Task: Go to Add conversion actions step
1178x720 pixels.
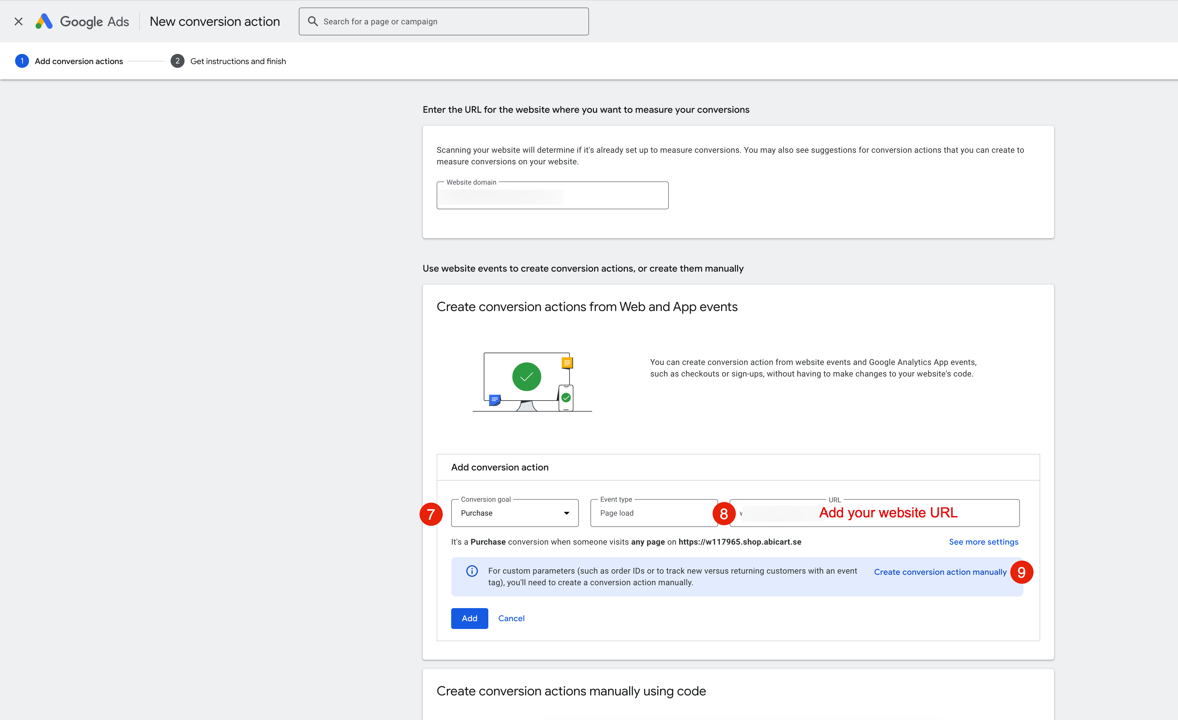Action: tap(79, 61)
